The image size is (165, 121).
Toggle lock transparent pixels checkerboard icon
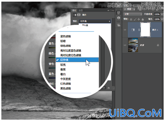[131, 20]
